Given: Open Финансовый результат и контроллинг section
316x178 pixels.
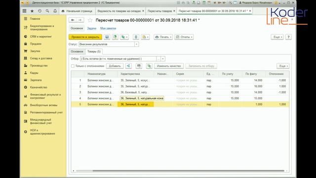Looking at the screenshot, I should (x=45, y=96).
